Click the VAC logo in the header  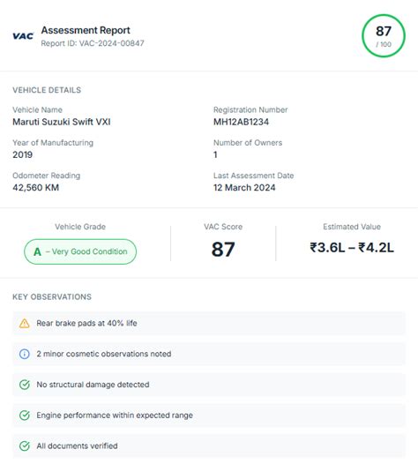(x=23, y=36)
